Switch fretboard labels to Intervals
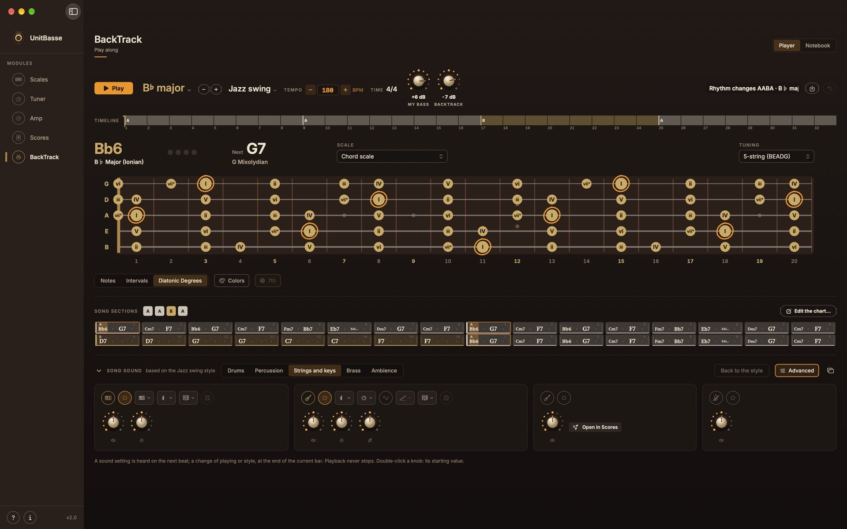Viewport: 847px width, 529px height. coord(137,280)
